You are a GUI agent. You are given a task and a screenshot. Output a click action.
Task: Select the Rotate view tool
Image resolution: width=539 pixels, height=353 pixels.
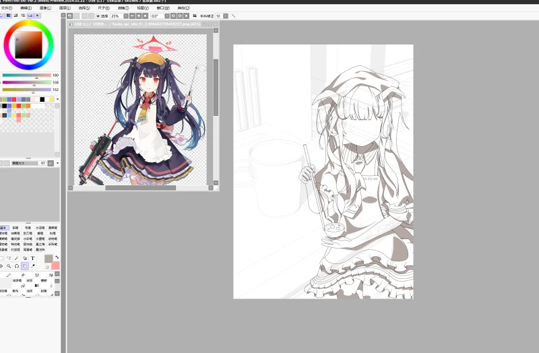[16, 265]
